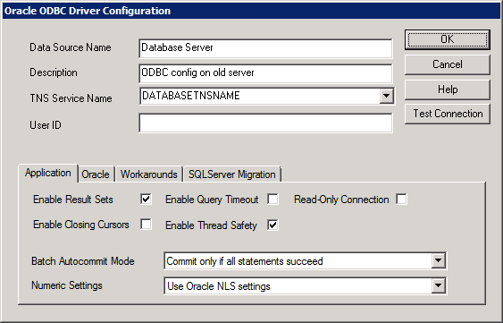The width and height of the screenshot is (503, 323).
Task: Select the Oracle ODBC Driver Configuration title bar
Action: [x=252, y=11]
